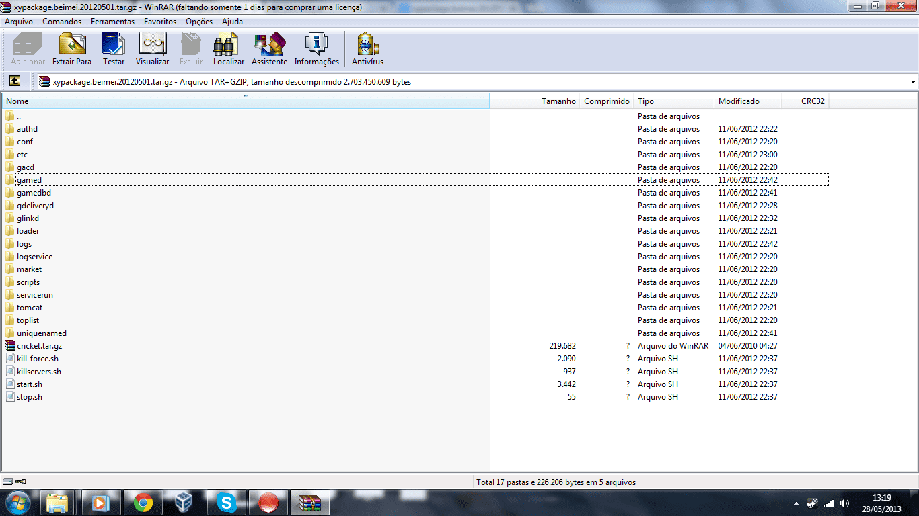This screenshot has height=516, width=919.
Task: Select the loader folder name
Action: (x=28, y=231)
